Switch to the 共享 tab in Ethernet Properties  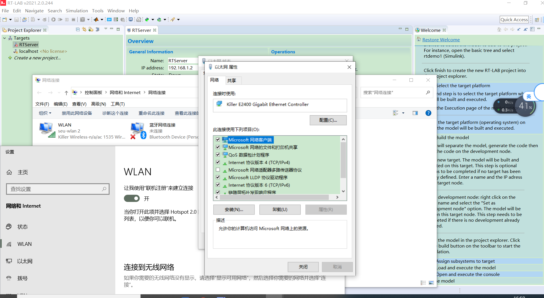(x=232, y=81)
